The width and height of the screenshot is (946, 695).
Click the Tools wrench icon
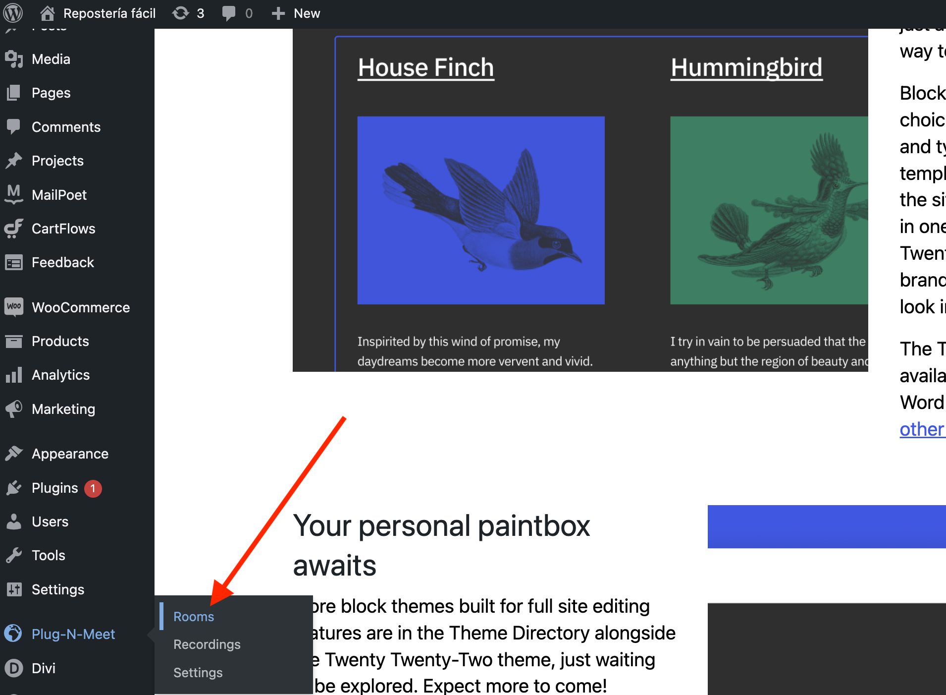point(14,555)
